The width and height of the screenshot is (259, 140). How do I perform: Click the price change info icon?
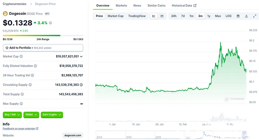pyautogui.click(x=51, y=23)
